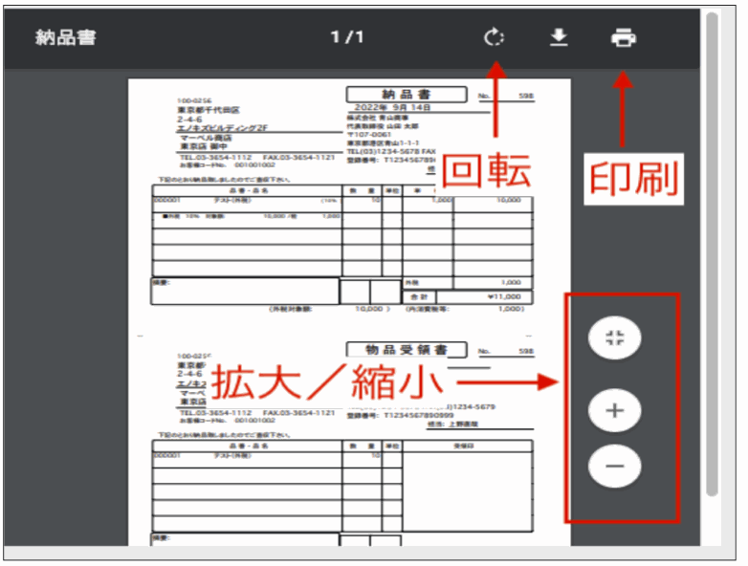Click the 摘要 box of the delivery slip

click(245, 291)
